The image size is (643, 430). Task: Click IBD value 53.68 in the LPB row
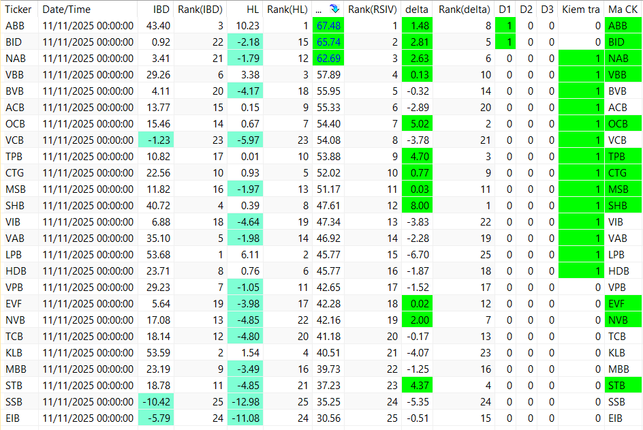tap(158, 254)
